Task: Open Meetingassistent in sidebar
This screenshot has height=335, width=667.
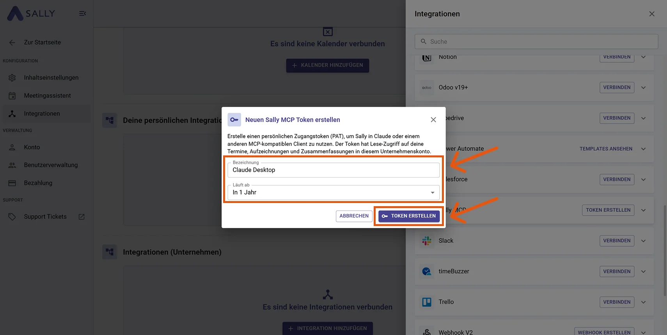Action: (47, 96)
